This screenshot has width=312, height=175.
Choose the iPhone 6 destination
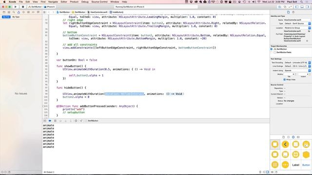tap(49, 7)
